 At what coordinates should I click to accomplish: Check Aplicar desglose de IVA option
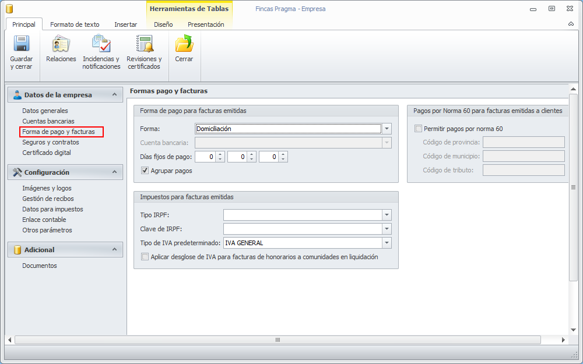pyautogui.click(x=145, y=257)
